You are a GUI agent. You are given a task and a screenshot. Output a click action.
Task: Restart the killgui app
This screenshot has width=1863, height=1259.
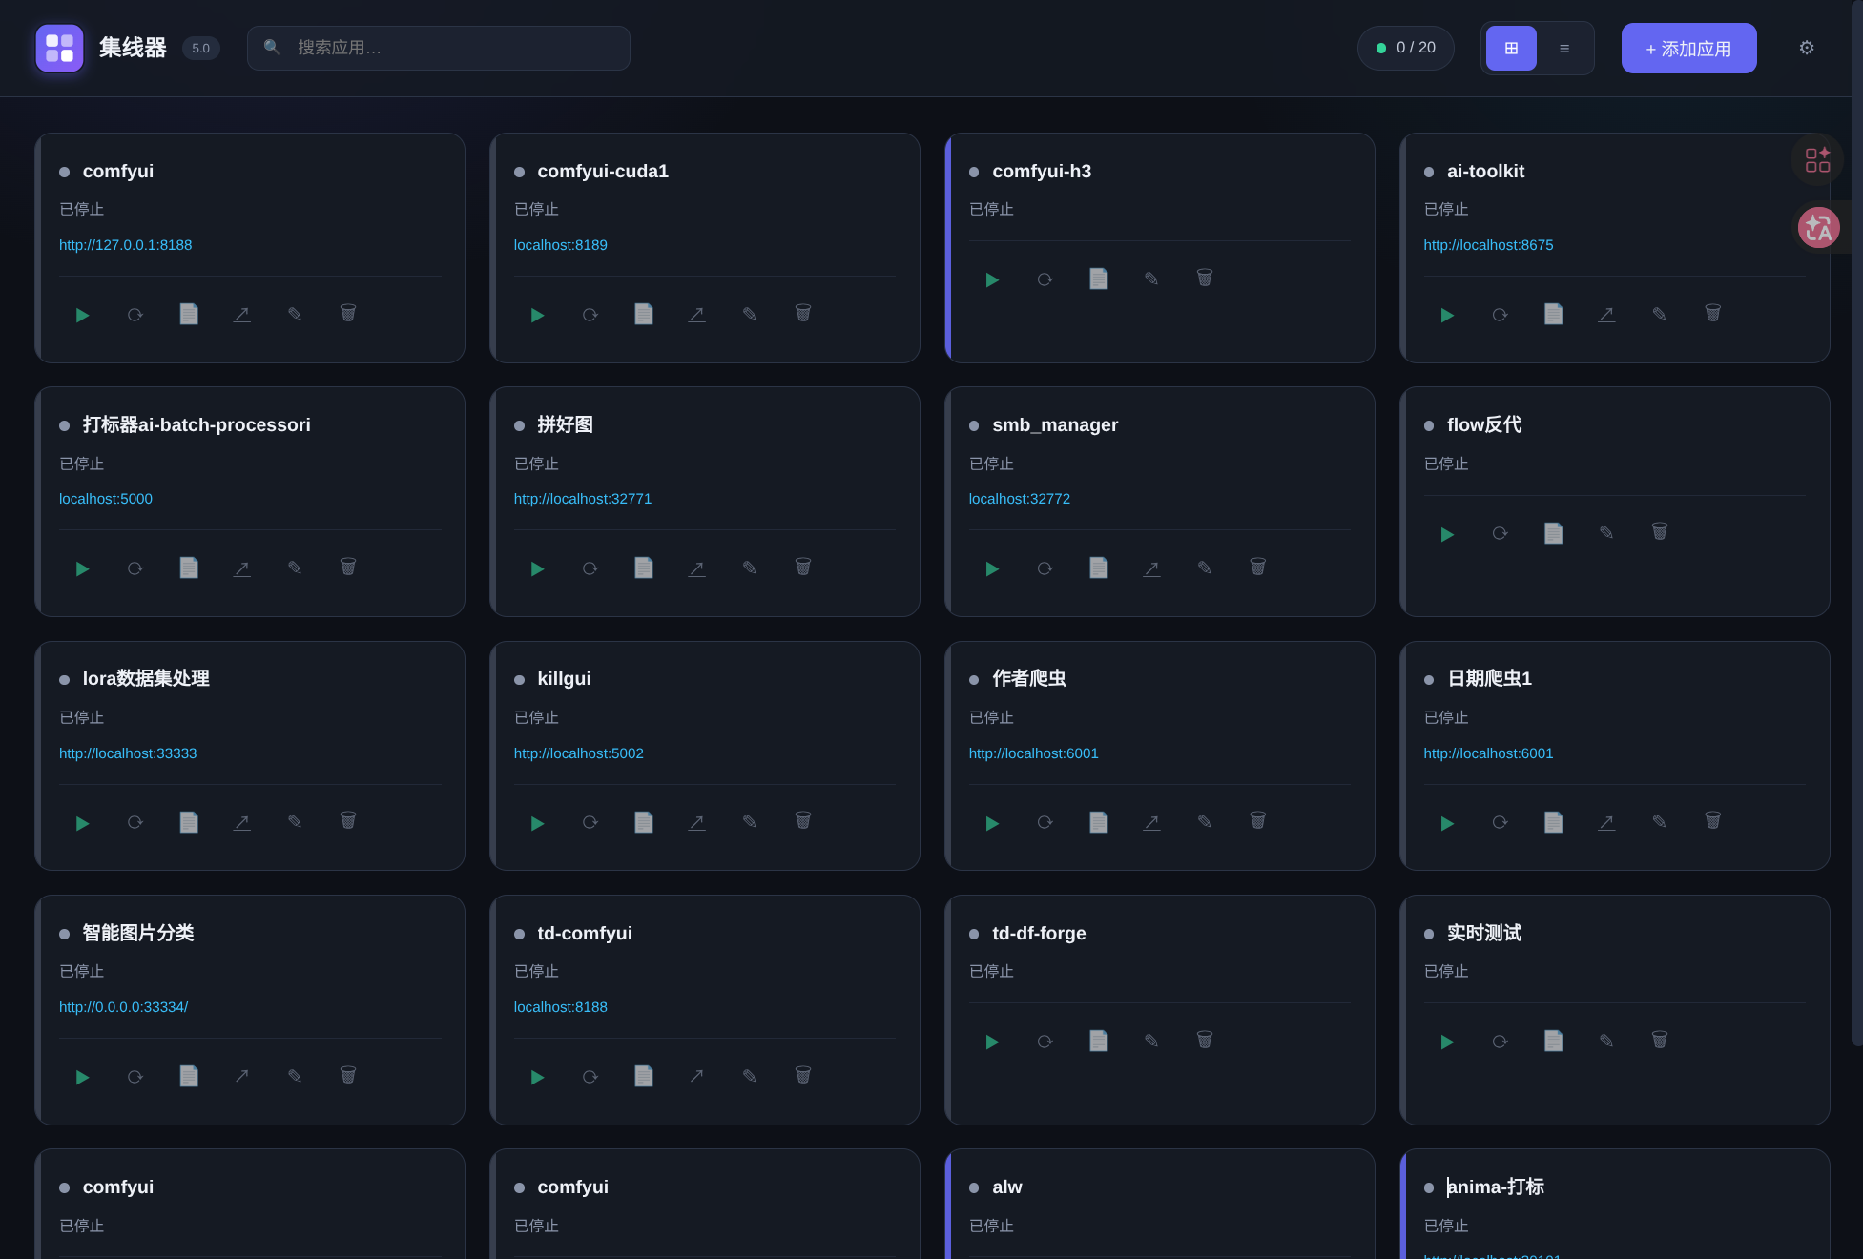click(x=590, y=822)
